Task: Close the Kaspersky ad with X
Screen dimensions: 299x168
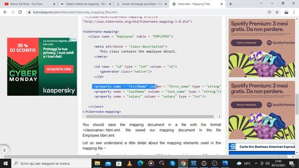Action: [75, 39]
